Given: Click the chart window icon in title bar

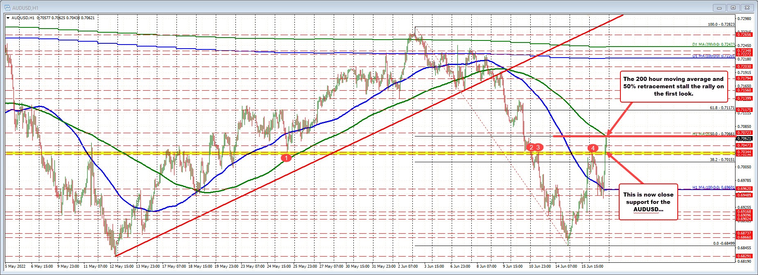Looking at the screenshot, I should (7, 8).
